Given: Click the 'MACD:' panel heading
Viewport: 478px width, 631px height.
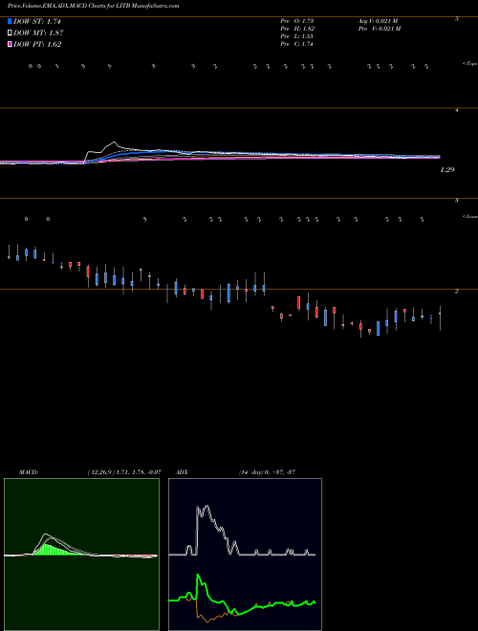Looking at the screenshot, I should (x=29, y=472).
